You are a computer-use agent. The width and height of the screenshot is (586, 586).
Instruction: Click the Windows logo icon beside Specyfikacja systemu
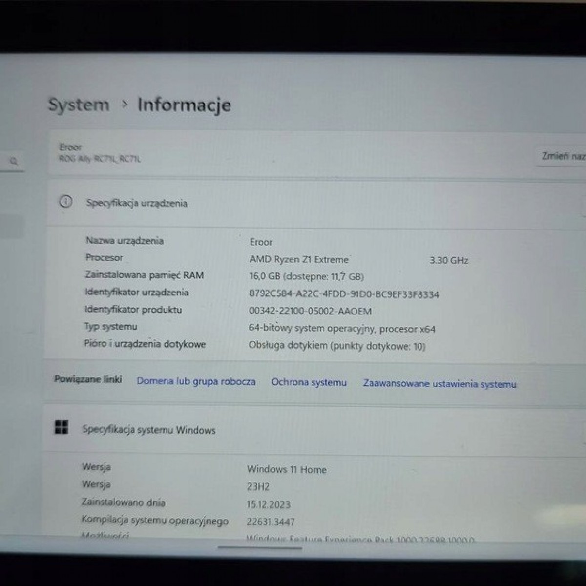tap(62, 428)
